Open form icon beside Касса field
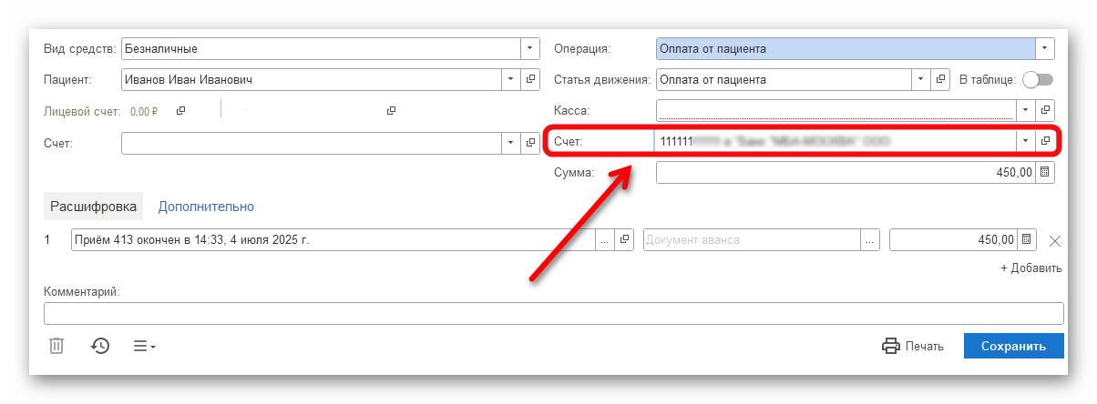The image size is (1097, 404). [1045, 110]
